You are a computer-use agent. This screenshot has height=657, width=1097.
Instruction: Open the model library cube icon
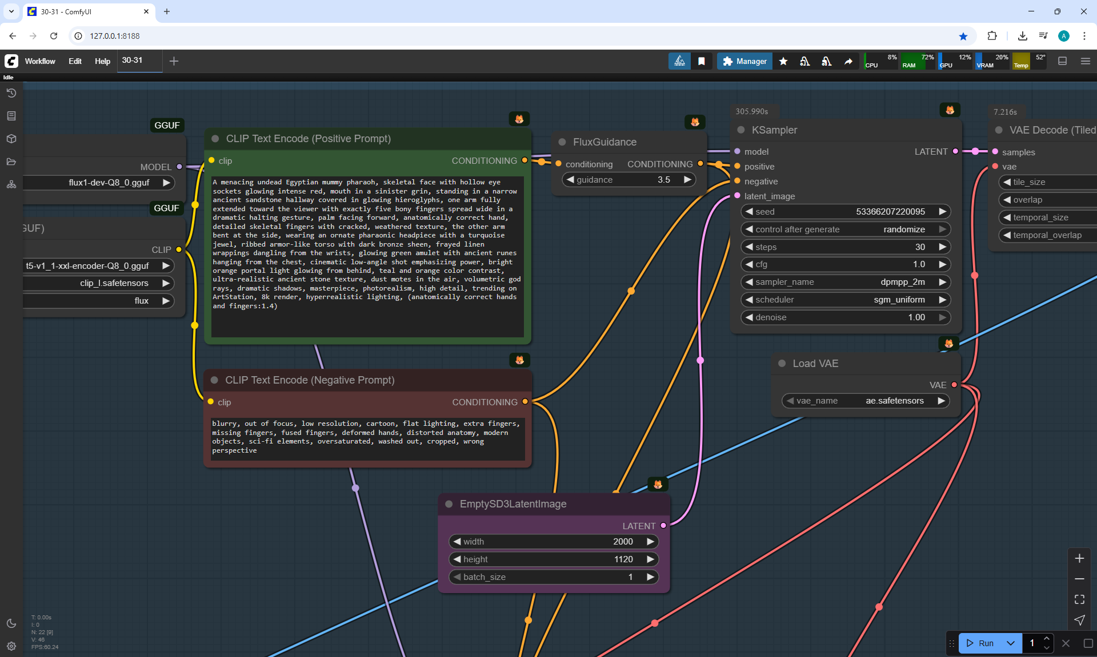[x=11, y=139]
